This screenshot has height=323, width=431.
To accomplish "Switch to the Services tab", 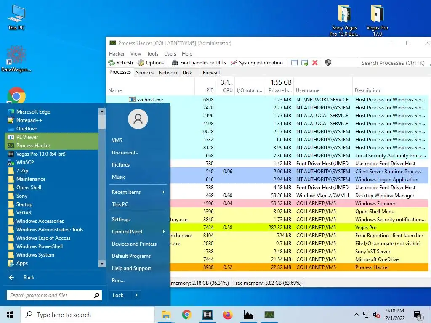I will [x=145, y=73].
